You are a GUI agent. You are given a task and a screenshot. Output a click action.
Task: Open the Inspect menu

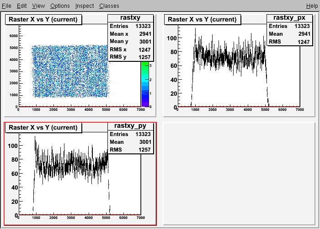[x=85, y=5]
